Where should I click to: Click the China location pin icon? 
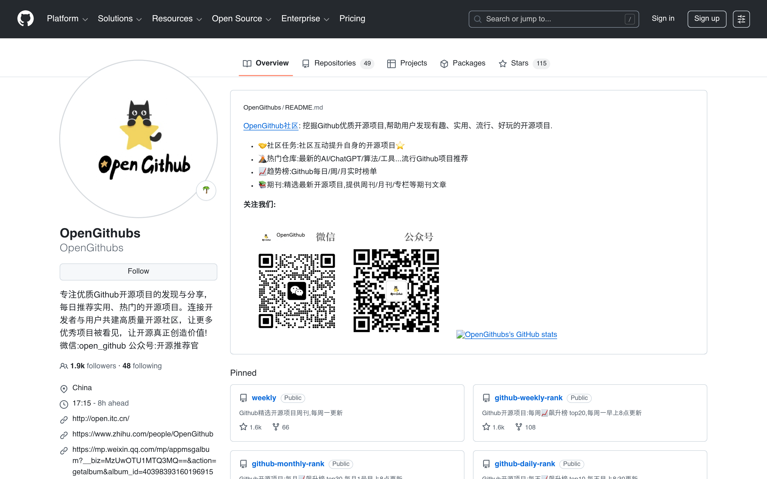64,389
